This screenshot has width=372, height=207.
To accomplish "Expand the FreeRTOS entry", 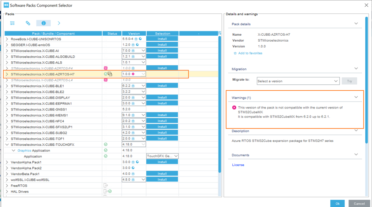I will pos(7,185).
